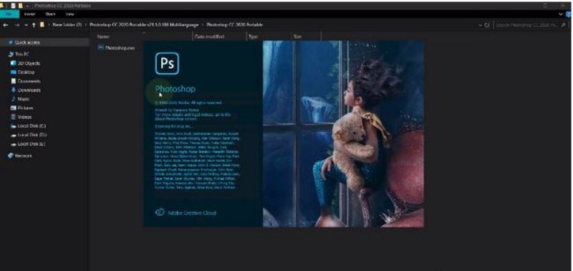Open address bar history dropdown
This screenshot has width=573, height=271.
coord(480,25)
